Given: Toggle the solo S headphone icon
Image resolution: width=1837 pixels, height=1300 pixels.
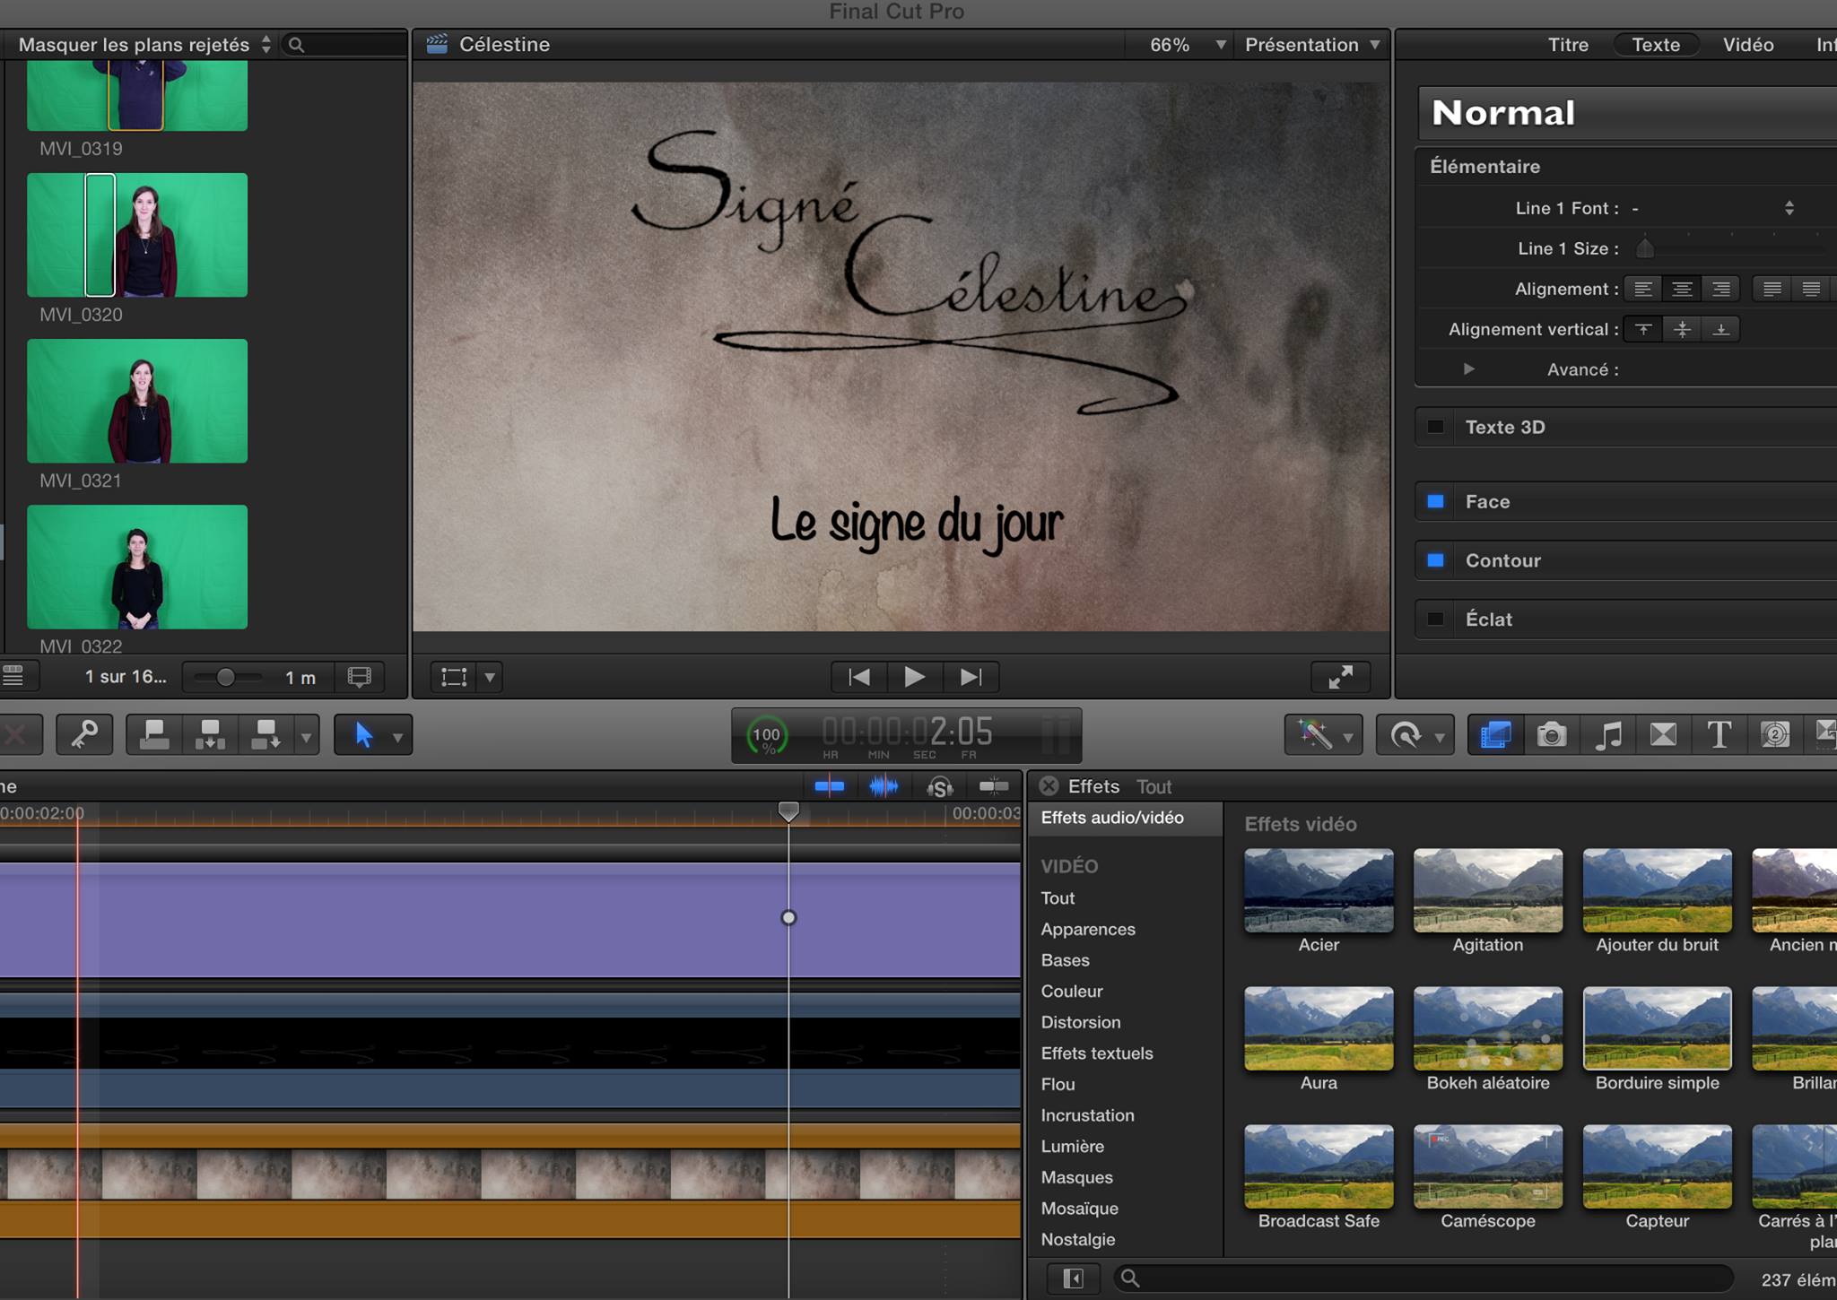Looking at the screenshot, I should [939, 786].
